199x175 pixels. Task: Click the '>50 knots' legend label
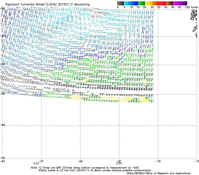[x=191, y=7]
